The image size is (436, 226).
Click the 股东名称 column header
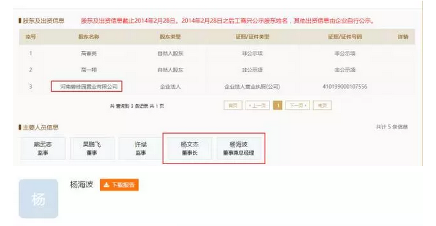(88, 37)
